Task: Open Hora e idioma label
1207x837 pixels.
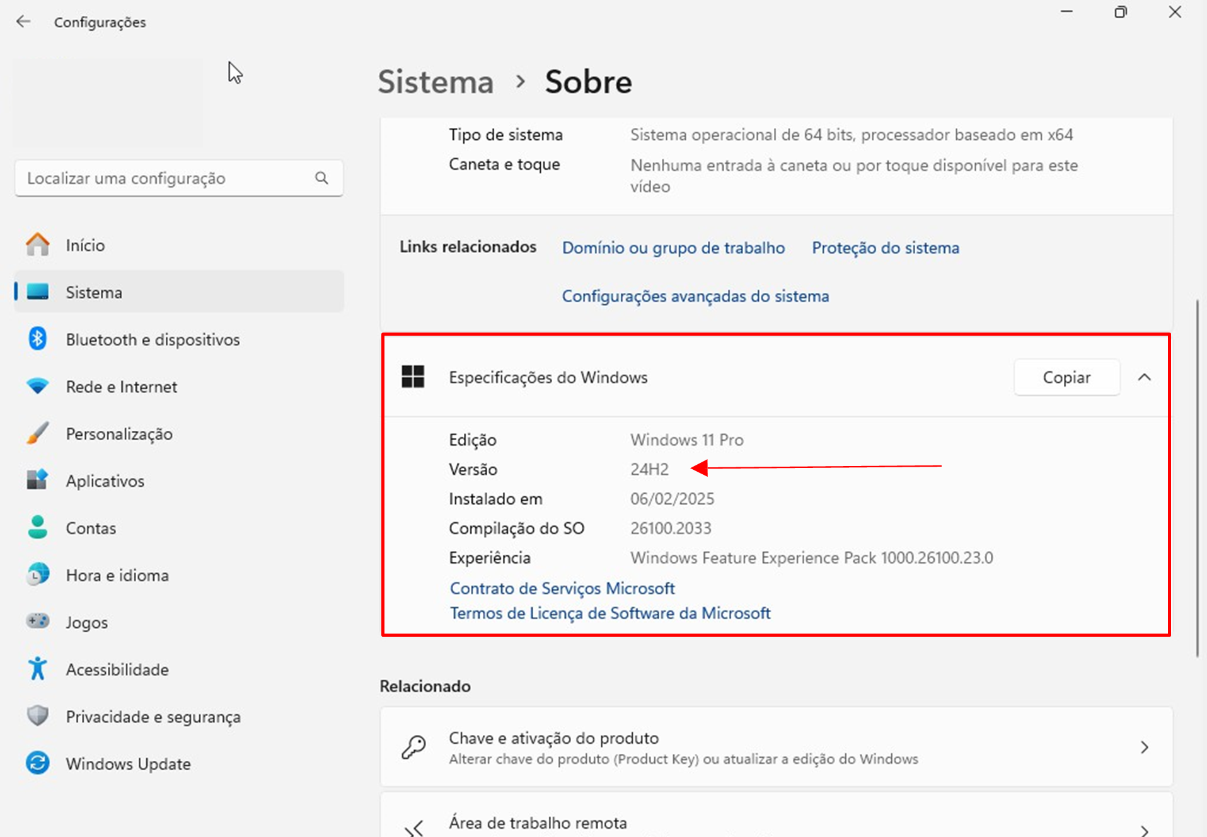Action: point(117,576)
